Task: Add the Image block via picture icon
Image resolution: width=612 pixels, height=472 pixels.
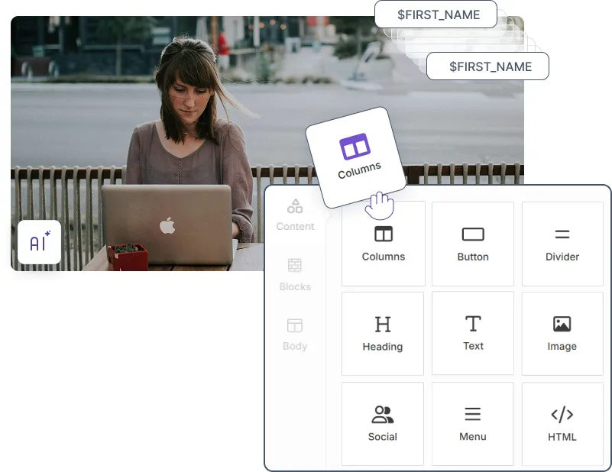Action: point(562,324)
